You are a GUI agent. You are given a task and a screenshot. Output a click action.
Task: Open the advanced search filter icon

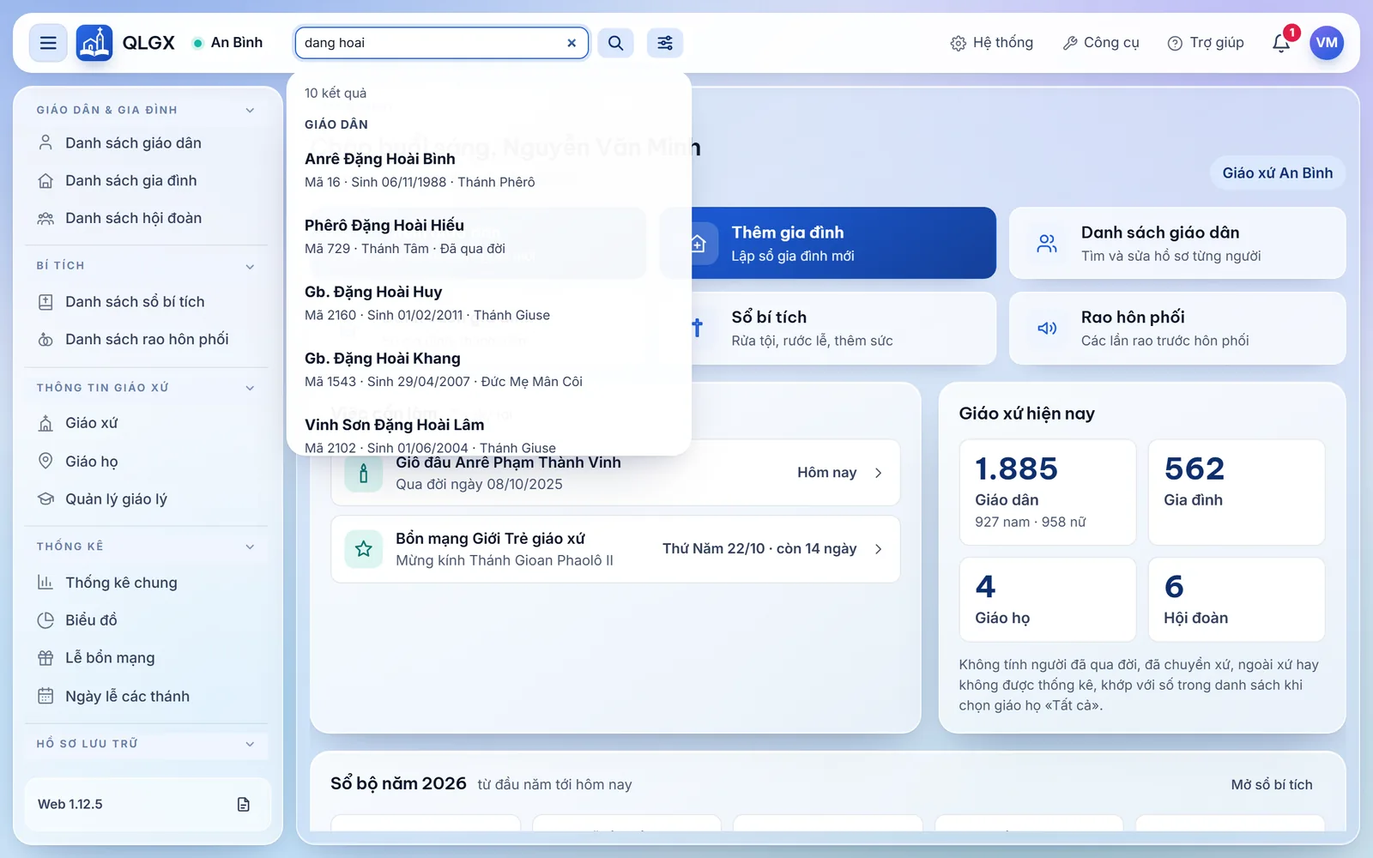(665, 43)
